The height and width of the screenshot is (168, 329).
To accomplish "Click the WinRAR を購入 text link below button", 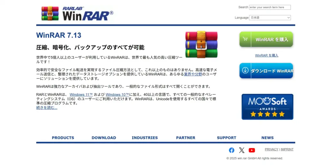I will (x=267, y=55).
